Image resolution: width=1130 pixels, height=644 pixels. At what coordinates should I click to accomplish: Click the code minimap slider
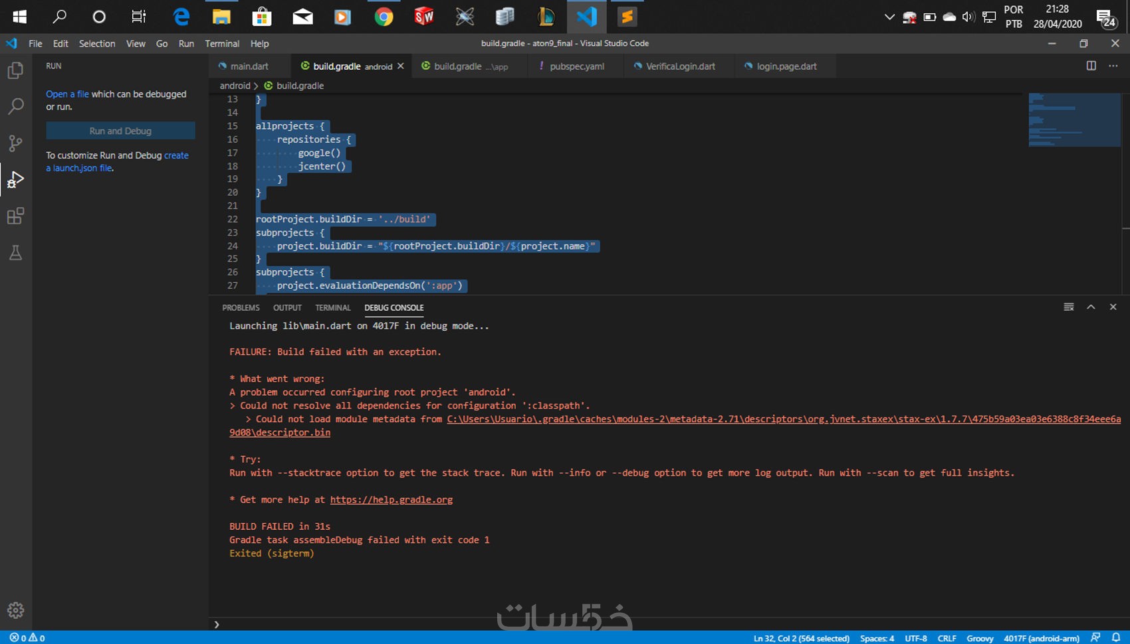(1074, 120)
